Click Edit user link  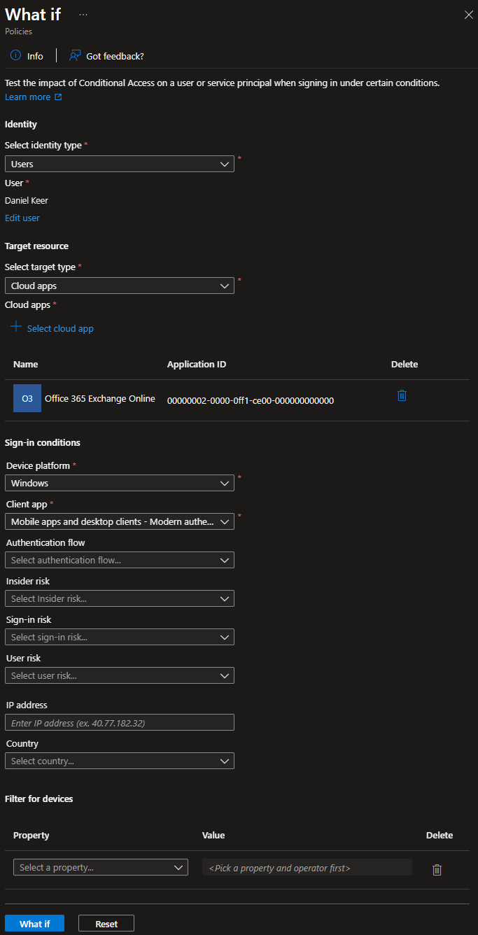point(22,218)
